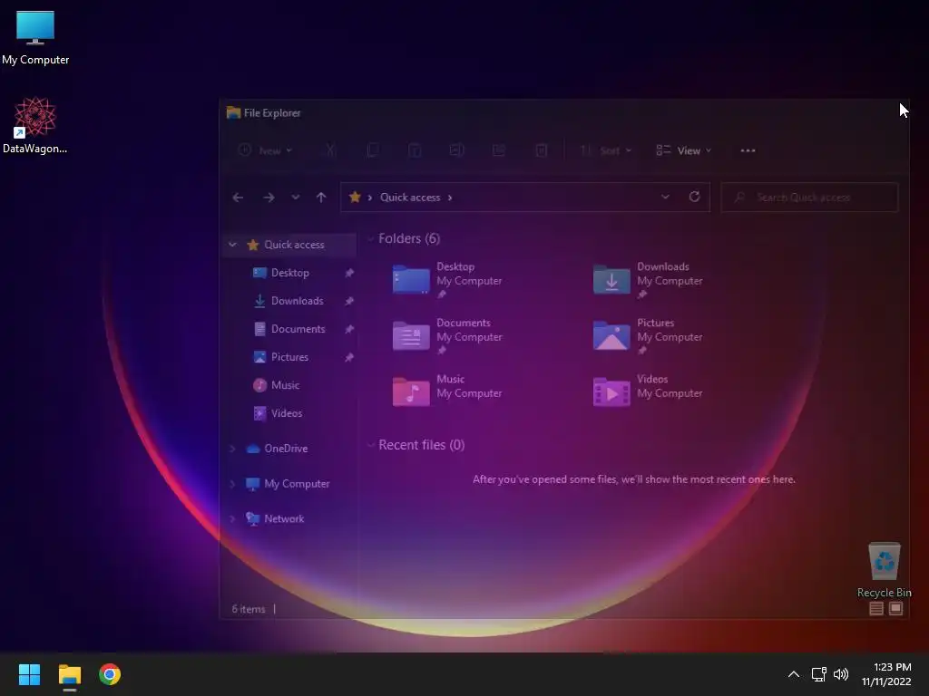Click the volume speaker tray icon
929x696 pixels.
841,674
